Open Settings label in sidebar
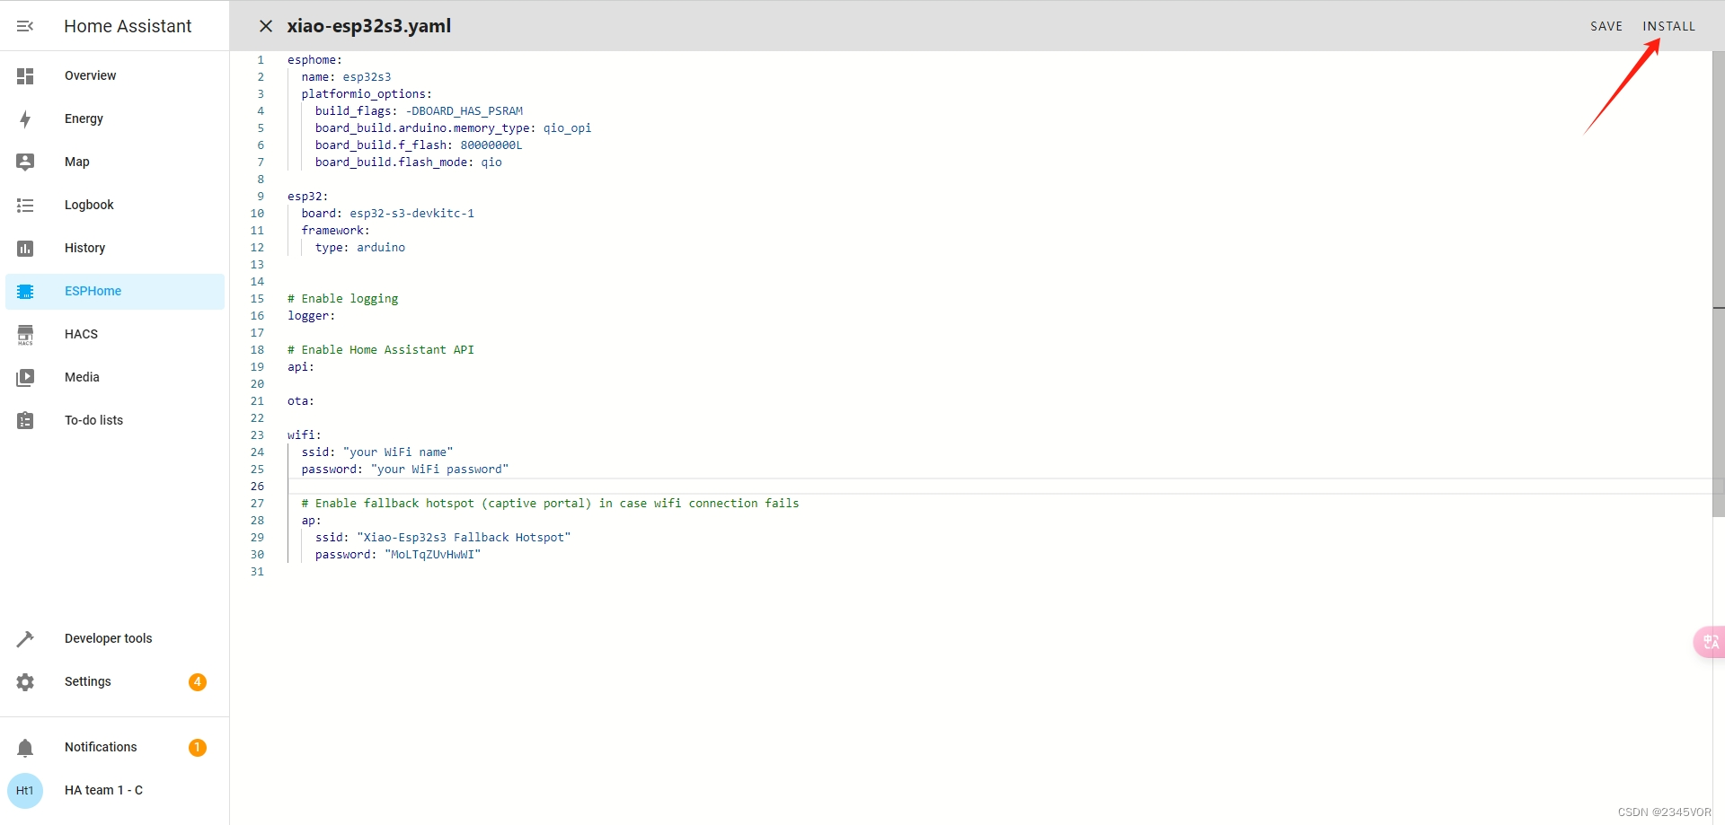Viewport: 1725px width, 825px height. click(x=88, y=682)
